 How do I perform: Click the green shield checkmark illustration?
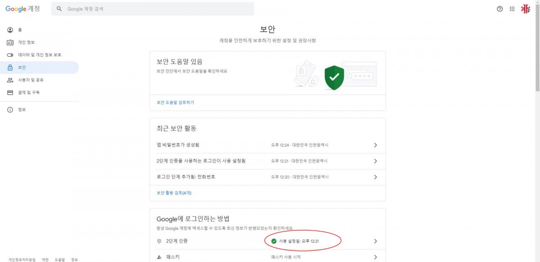[x=334, y=77]
